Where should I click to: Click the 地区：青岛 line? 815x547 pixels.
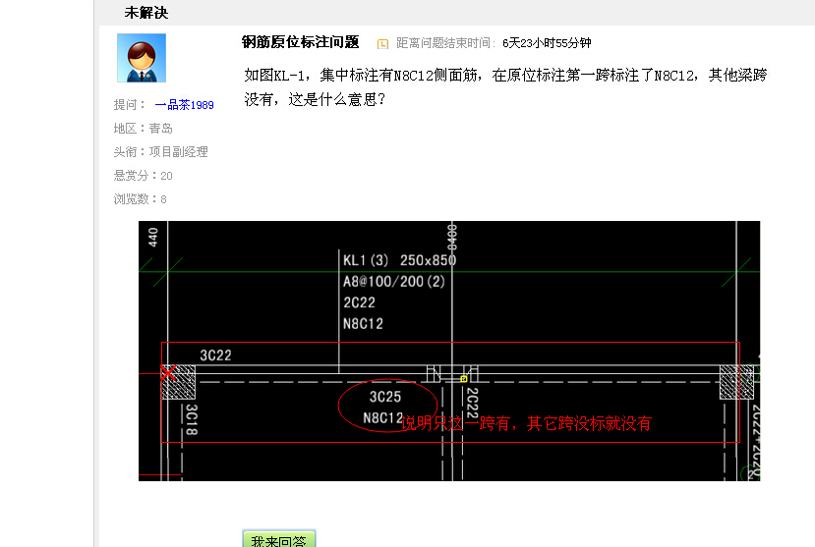(143, 129)
